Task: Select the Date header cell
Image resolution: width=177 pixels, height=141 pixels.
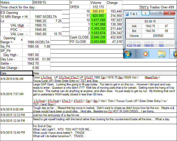Action: point(16,73)
